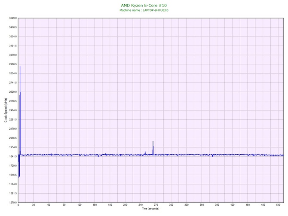Click the 60 time axis tick label
288x216 pixels.
(49, 205)
